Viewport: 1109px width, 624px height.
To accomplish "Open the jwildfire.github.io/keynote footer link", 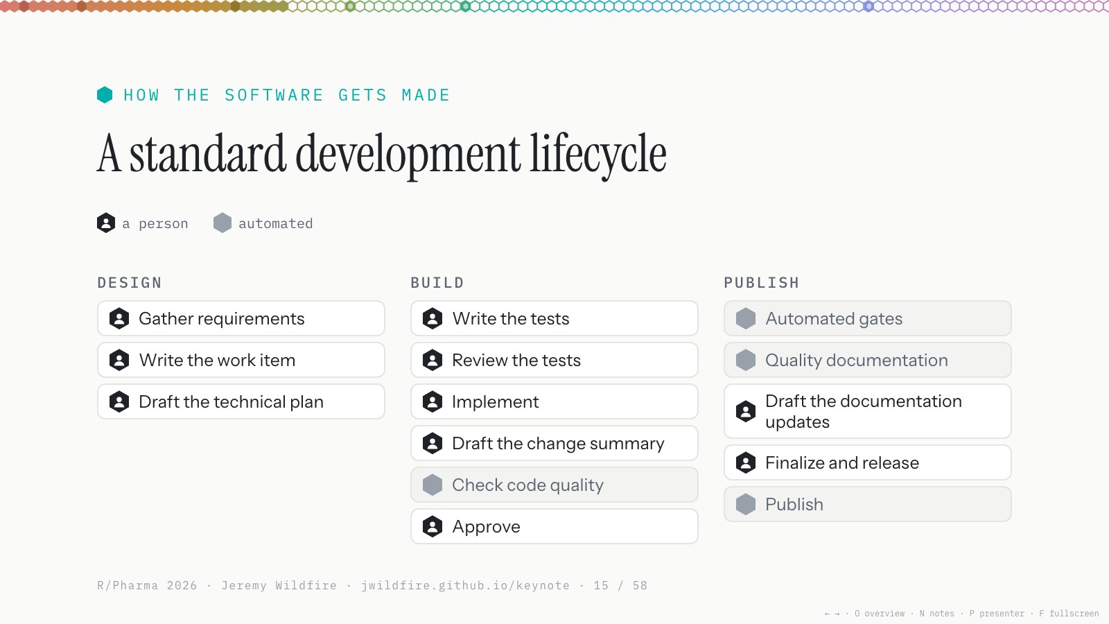I will (465, 586).
